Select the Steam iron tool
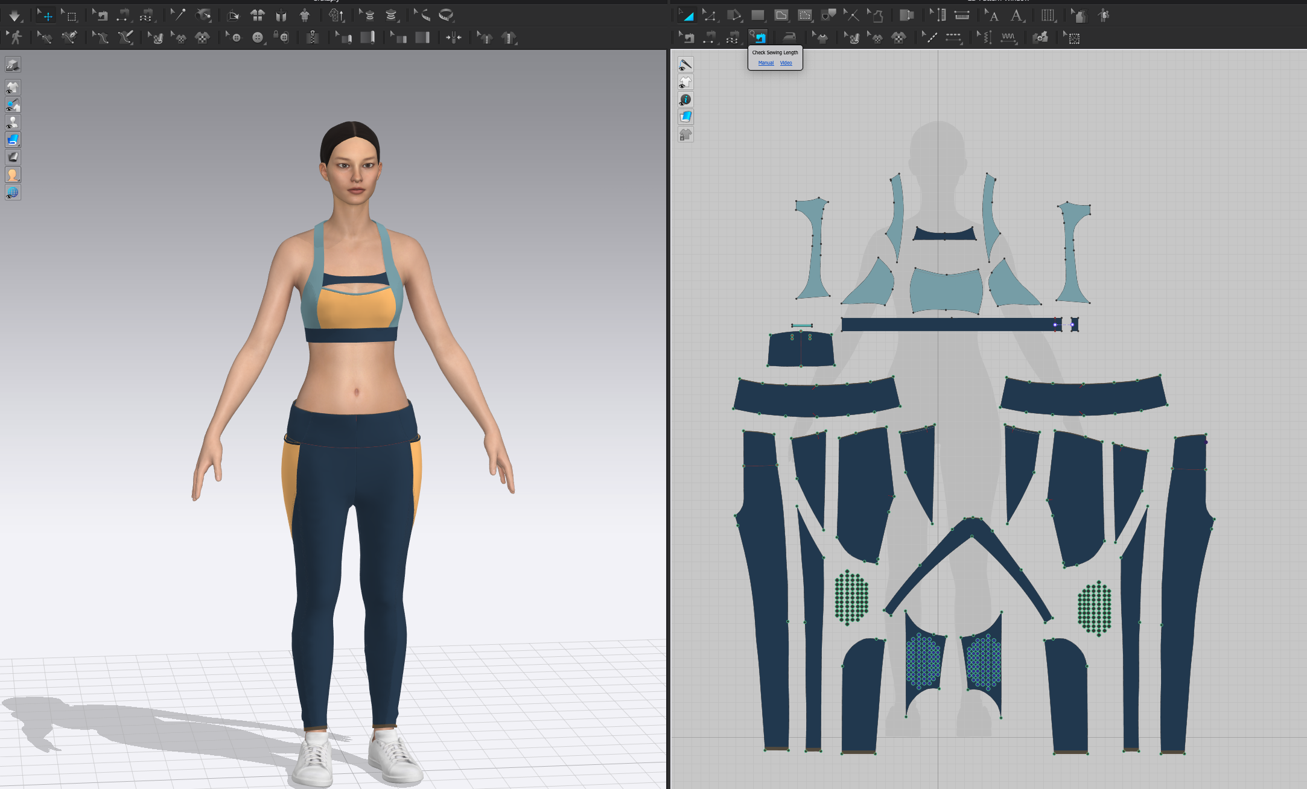1307x789 pixels. [789, 37]
